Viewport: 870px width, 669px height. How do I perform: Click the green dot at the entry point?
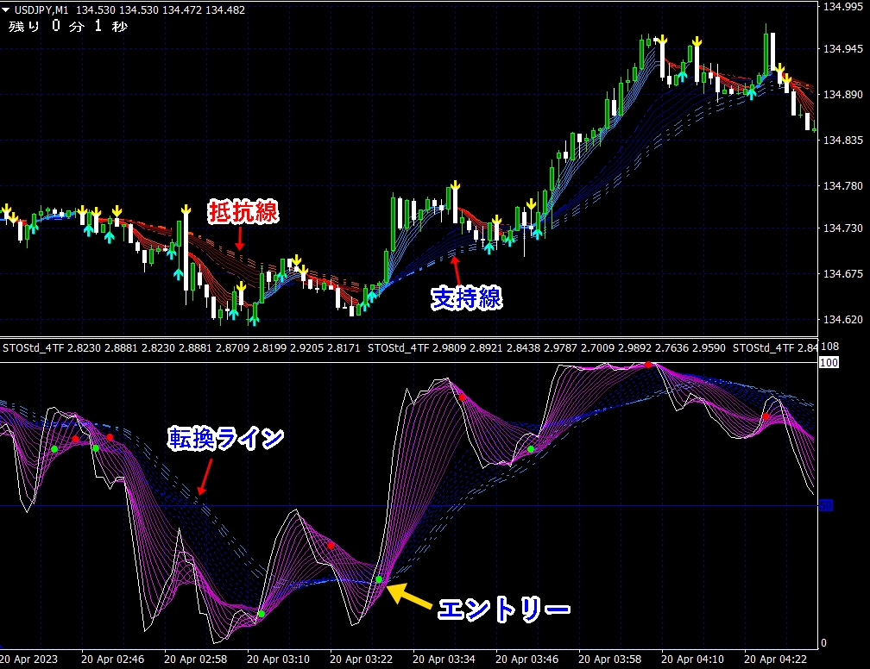pyautogui.click(x=379, y=579)
